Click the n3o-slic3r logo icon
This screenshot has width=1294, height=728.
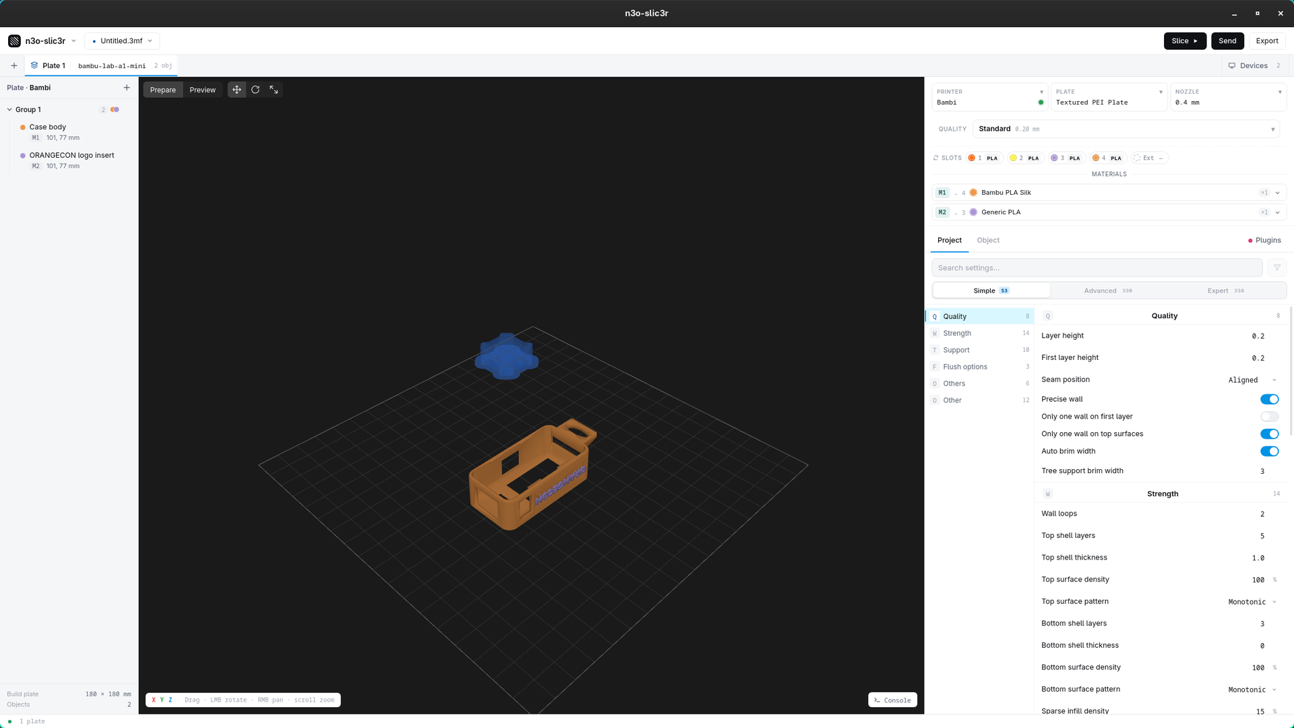(x=14, y=41)
